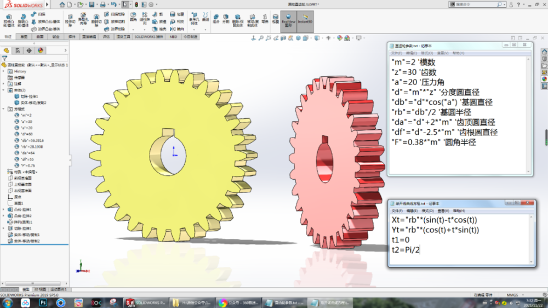Select the Fillet tool
548x308 pixels.
coord(133,17)
